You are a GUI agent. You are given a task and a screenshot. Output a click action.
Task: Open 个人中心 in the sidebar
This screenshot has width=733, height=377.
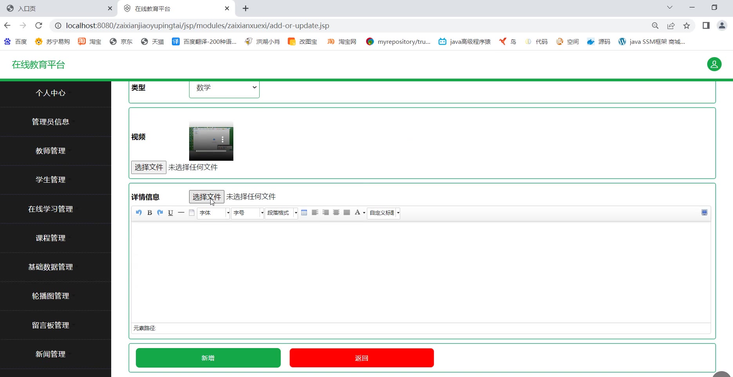coord(51,93)
